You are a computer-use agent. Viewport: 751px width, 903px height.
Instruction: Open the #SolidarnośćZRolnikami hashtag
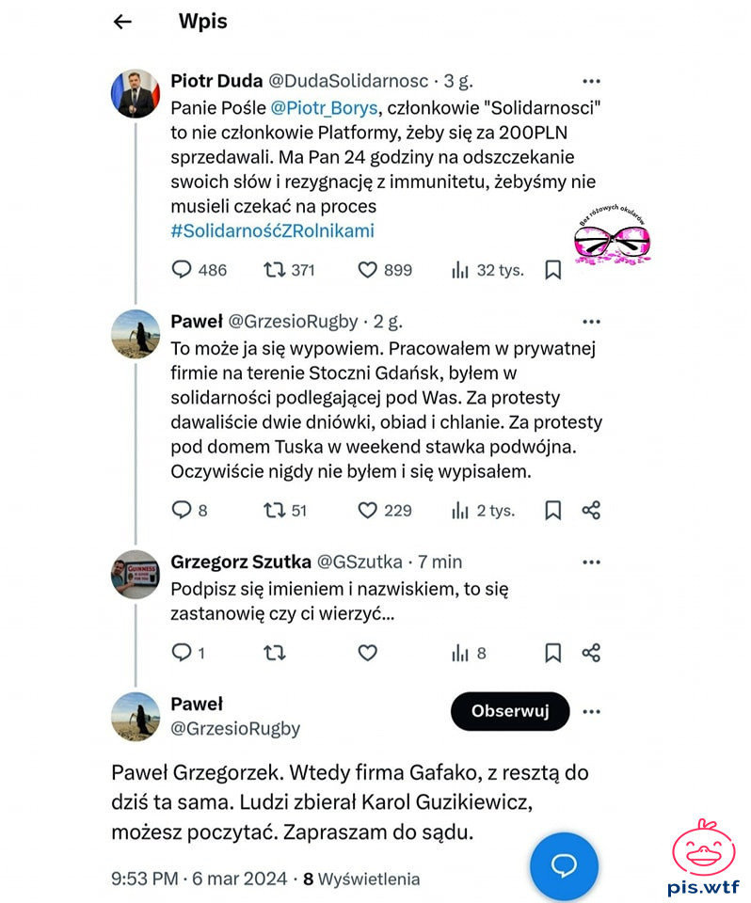pyautogui.click(x=272, y=230)
